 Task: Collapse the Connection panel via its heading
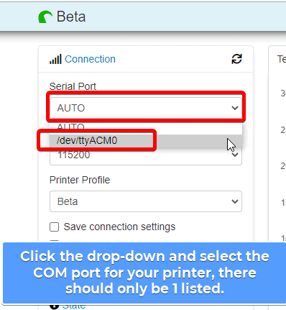90,59
